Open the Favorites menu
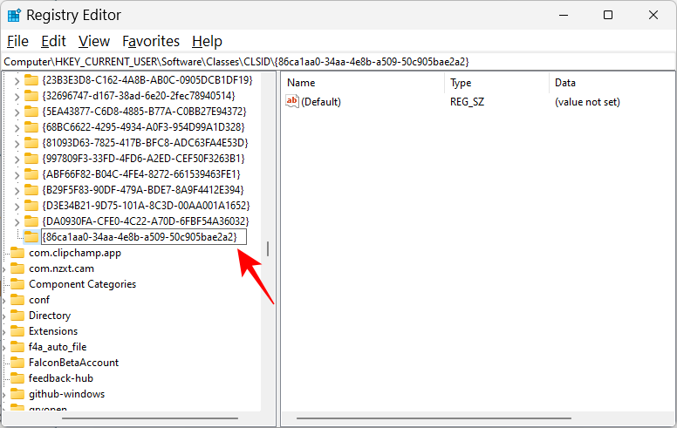 pos(150,41)
